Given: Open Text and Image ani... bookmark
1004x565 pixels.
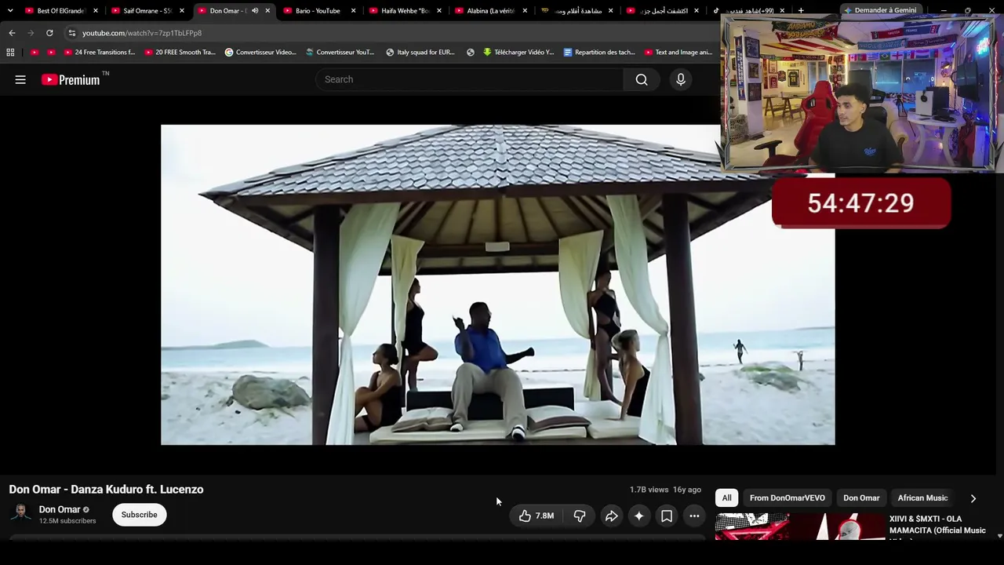Looking at the screenshot, I should click(678, 53).
